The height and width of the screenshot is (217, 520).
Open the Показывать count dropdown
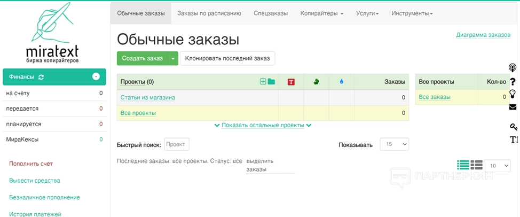(x=394, y=144)
